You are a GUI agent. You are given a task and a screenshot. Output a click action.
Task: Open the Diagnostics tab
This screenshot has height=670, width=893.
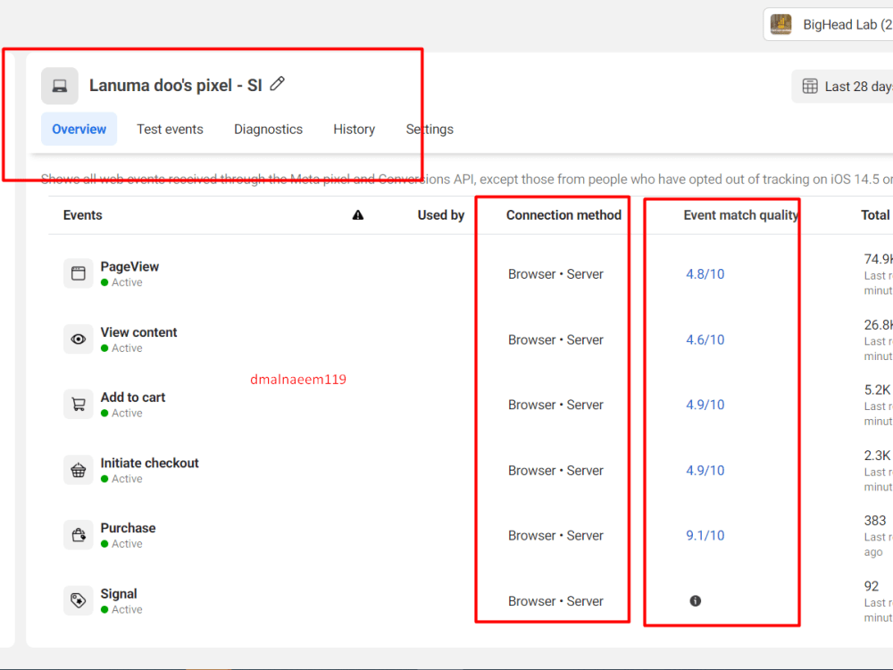click(x=268, y=129)
